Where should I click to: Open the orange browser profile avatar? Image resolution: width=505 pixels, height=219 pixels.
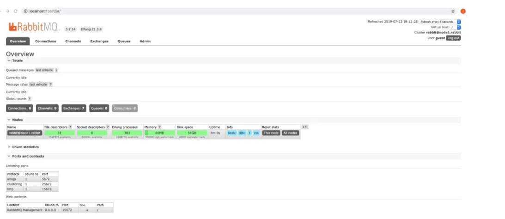[463, 11]
